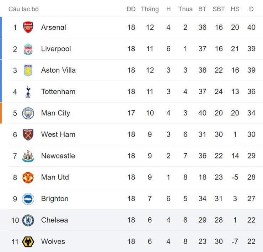Viewport: 263px width, 252px height.
Task: Click the Liverpool club crest
Action: click(28, 49)
